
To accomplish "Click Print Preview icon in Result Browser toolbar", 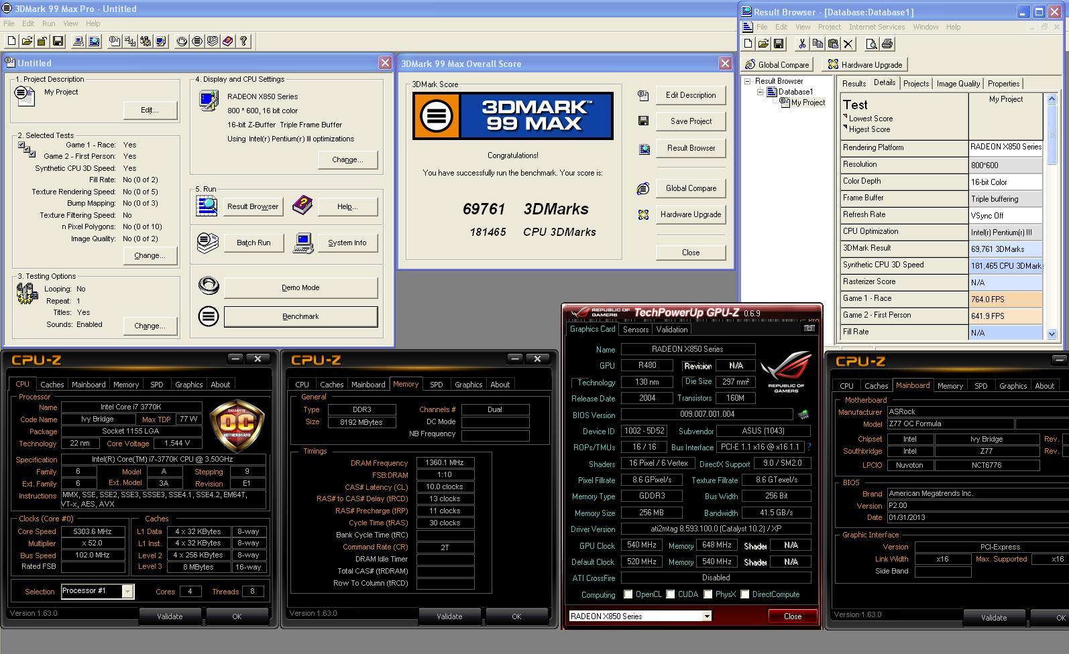I will pos(871,44).
